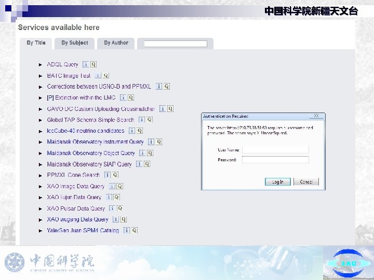Open the Maidanak Observatory Instrument Query link
This screenshot has width=374, height=280.
click(95, 142)
